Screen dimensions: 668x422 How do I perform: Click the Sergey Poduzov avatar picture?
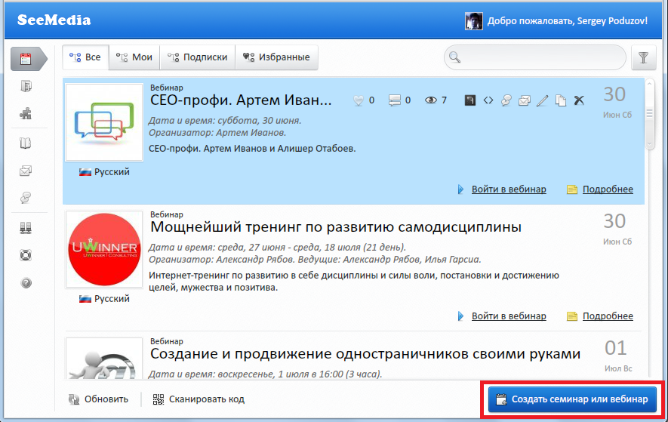tap(474, 21)
